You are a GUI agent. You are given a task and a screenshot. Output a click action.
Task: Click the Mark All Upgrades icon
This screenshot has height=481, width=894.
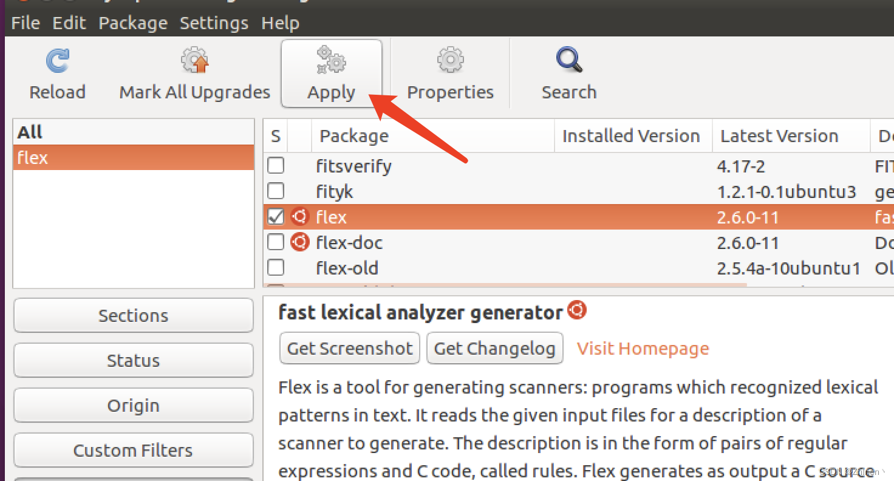194,61
